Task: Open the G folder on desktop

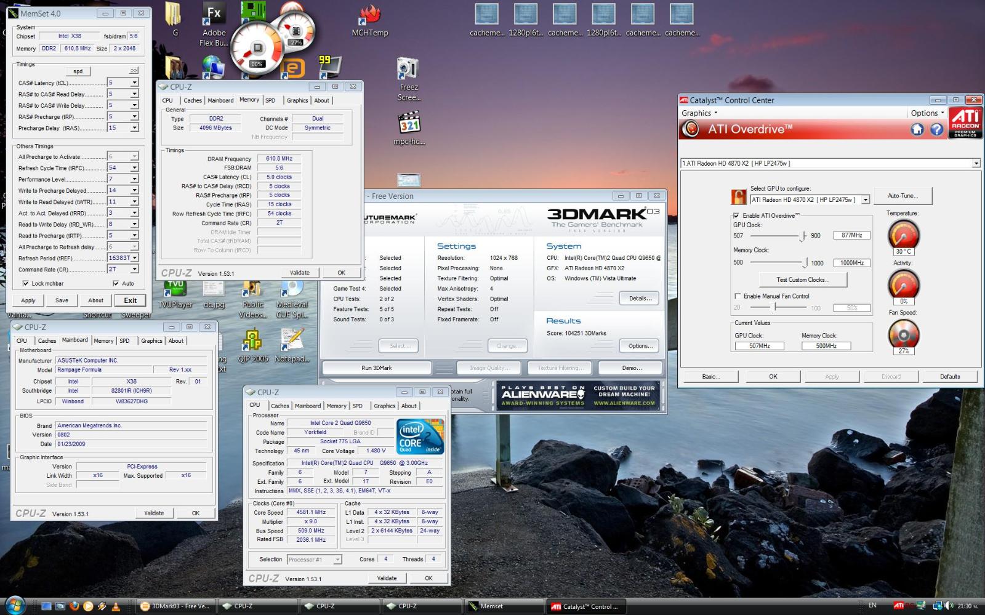Action: pyautogui.click(x=175, y=20)
